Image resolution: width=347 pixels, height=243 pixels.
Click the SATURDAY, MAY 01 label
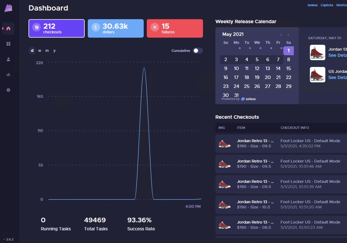pyautogui.click(x=324, y=38)
